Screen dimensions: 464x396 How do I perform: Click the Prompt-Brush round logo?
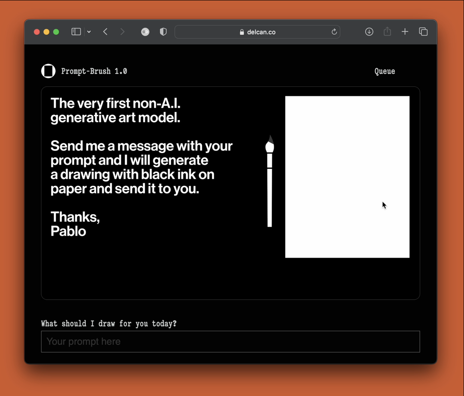pos(48,71)
